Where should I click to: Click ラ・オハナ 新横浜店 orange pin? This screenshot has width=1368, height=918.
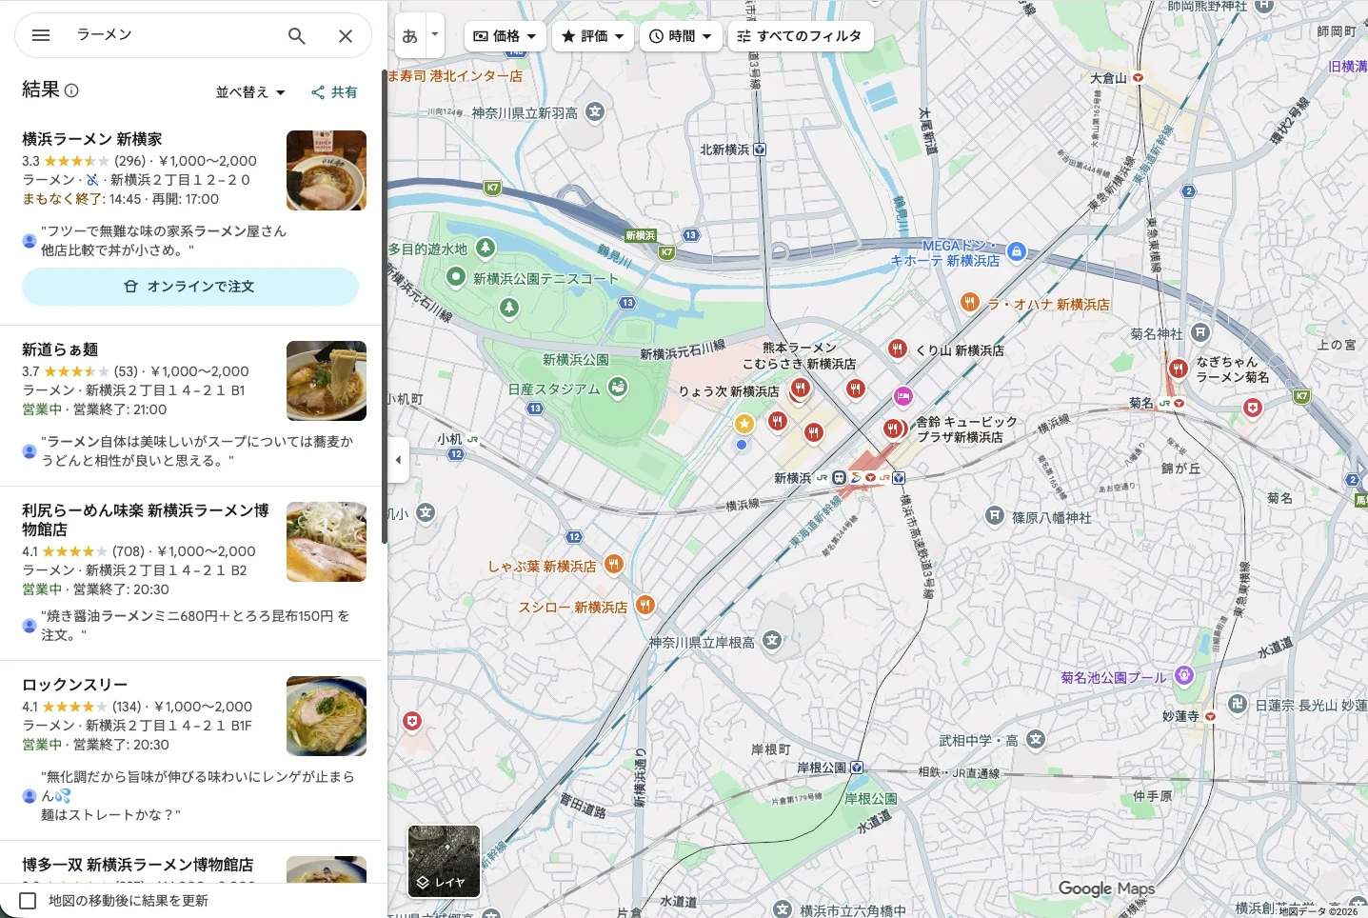pos(969,303)
